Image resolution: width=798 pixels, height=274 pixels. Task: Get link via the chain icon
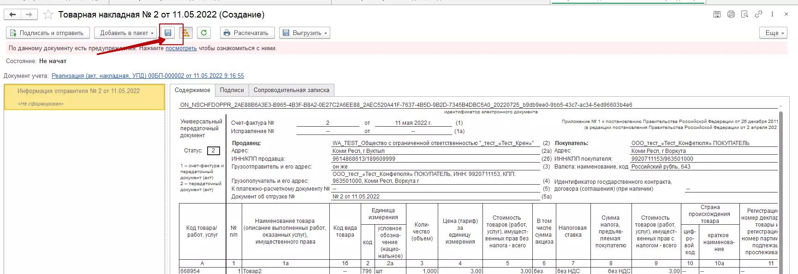[x=758, y=14]
